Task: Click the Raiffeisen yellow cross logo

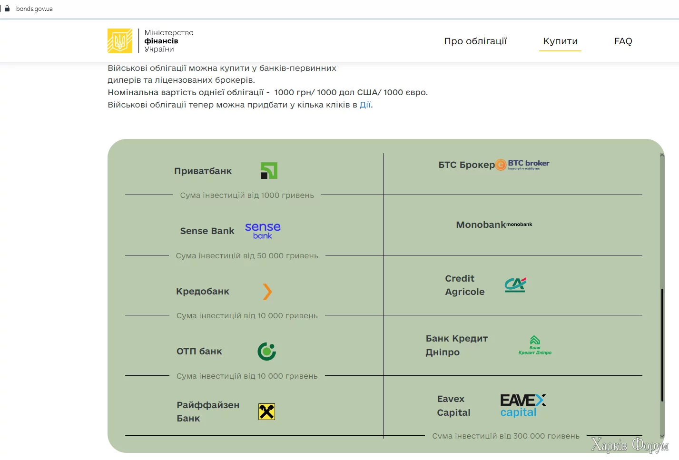Action: 267,412
